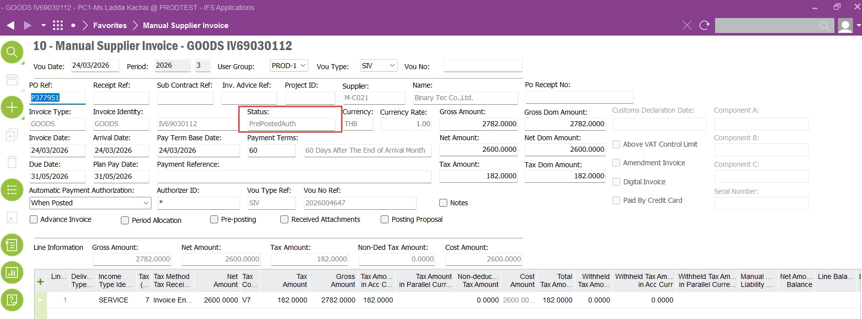
Task: Click the Payment Terms field showing 60
Action: (271, 150)
